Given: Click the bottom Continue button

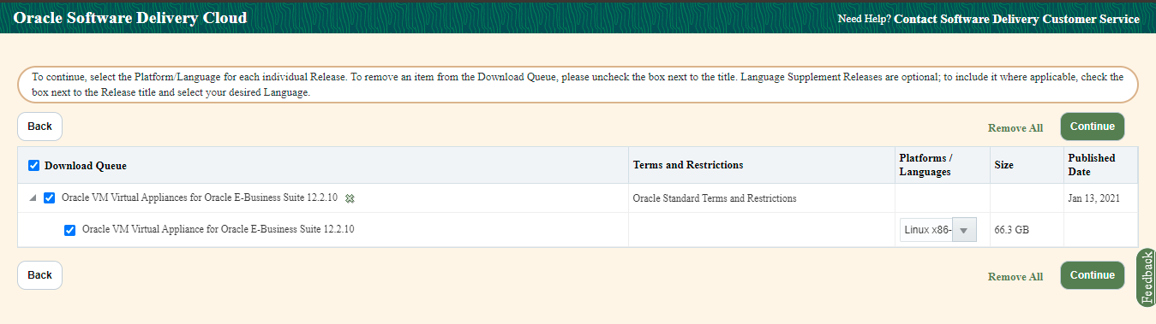Looking at the screenshot, I should pyautogui.click(x=1093, y=275).
